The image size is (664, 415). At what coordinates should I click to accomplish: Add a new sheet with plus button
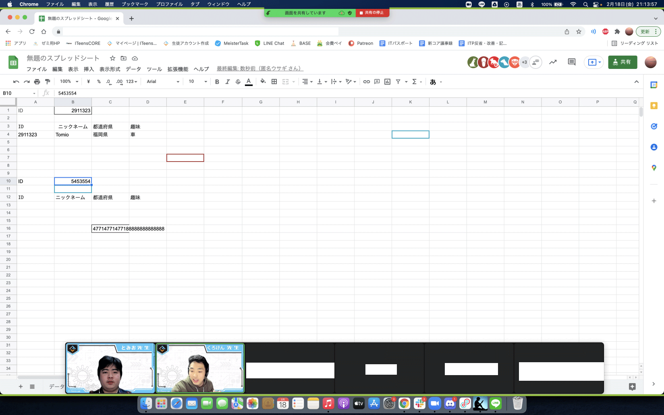pyautogui.click(x=21, y=386)
